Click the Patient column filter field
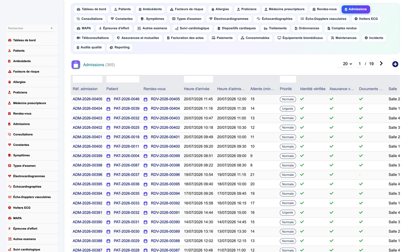The height and width of the screenshot is (252, 407). pyautogui.click(x=123, y=79)
